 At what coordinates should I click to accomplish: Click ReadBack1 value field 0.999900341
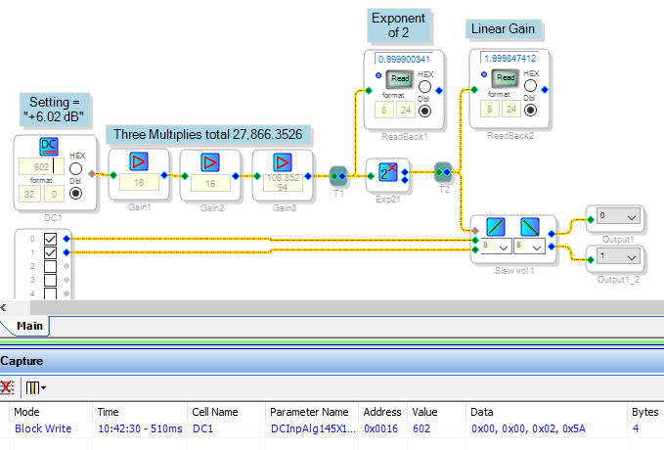click(x=404, y=59)
